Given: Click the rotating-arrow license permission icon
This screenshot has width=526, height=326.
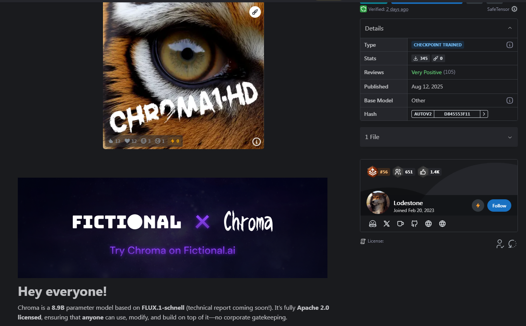Looking at the screenshot, I should pyautogui.click(x=512, y=244).
